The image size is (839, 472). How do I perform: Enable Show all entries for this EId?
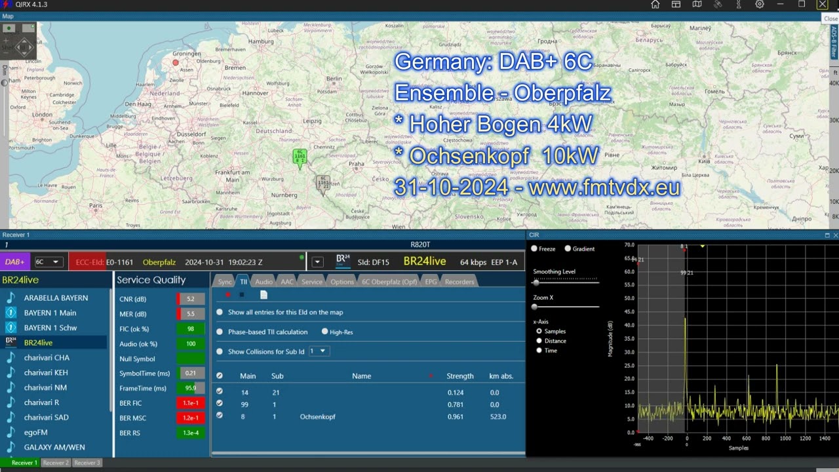point(220,312)
